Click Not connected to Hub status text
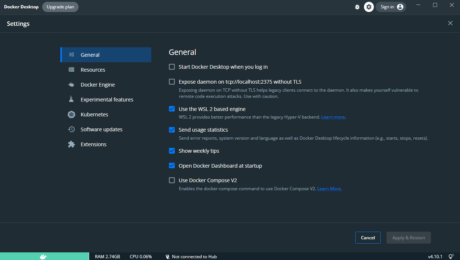This screenshot has height=260, width=460. (194, 257)
